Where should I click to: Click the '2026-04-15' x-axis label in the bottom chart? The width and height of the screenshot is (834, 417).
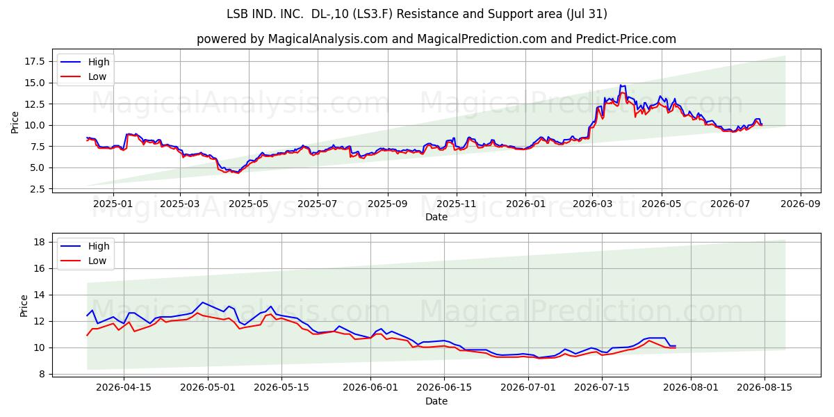[x=124, y=389]
